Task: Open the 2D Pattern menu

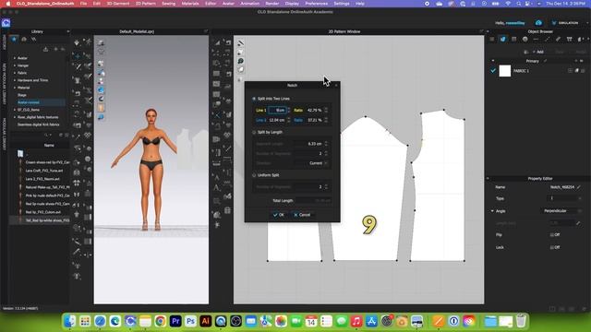Action: click(146, 4)
